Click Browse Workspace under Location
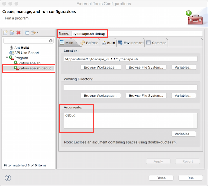The width and height of the screenshot is (208, 186). (101, 67)
